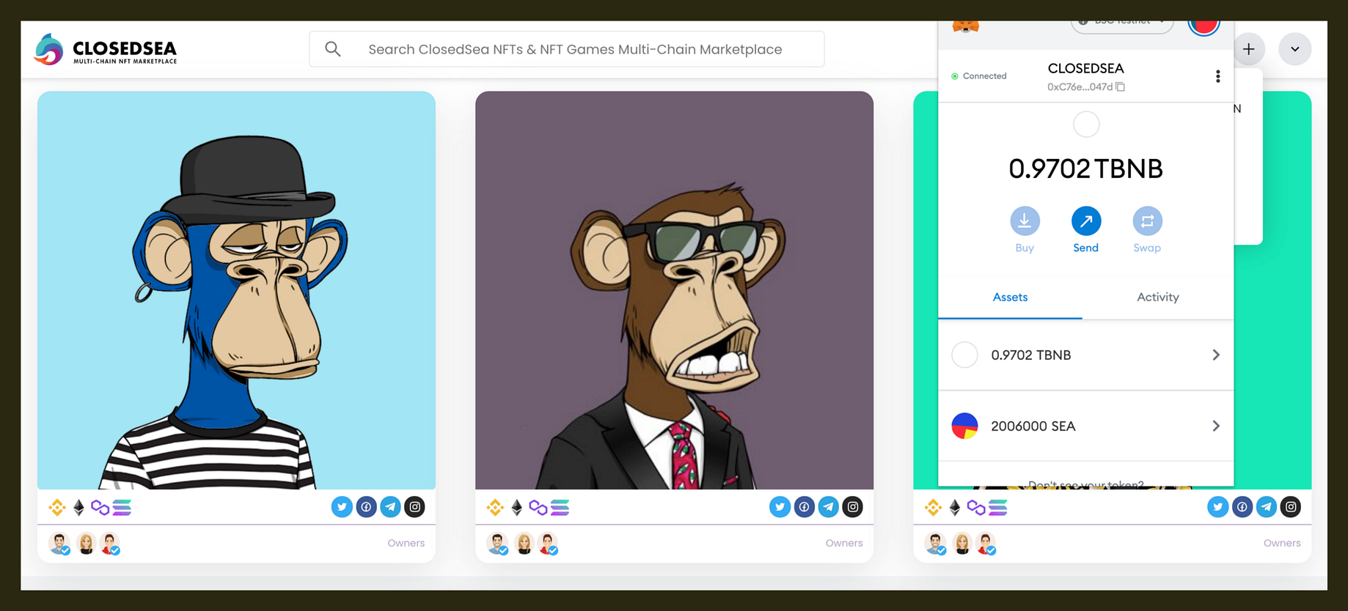Click BNB chain icon on brown ape card
This screenshot has width=1348, height=611.
tap(495, 507)
